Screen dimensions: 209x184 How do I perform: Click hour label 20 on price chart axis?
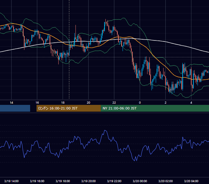89,103
